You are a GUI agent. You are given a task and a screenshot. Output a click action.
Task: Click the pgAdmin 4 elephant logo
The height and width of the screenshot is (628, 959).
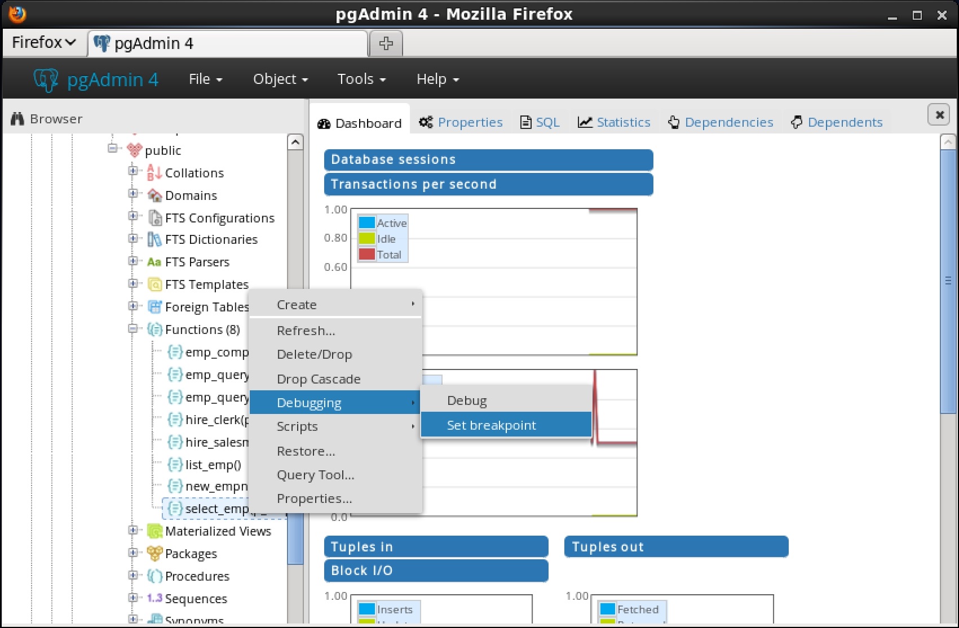tap(46, 79)
